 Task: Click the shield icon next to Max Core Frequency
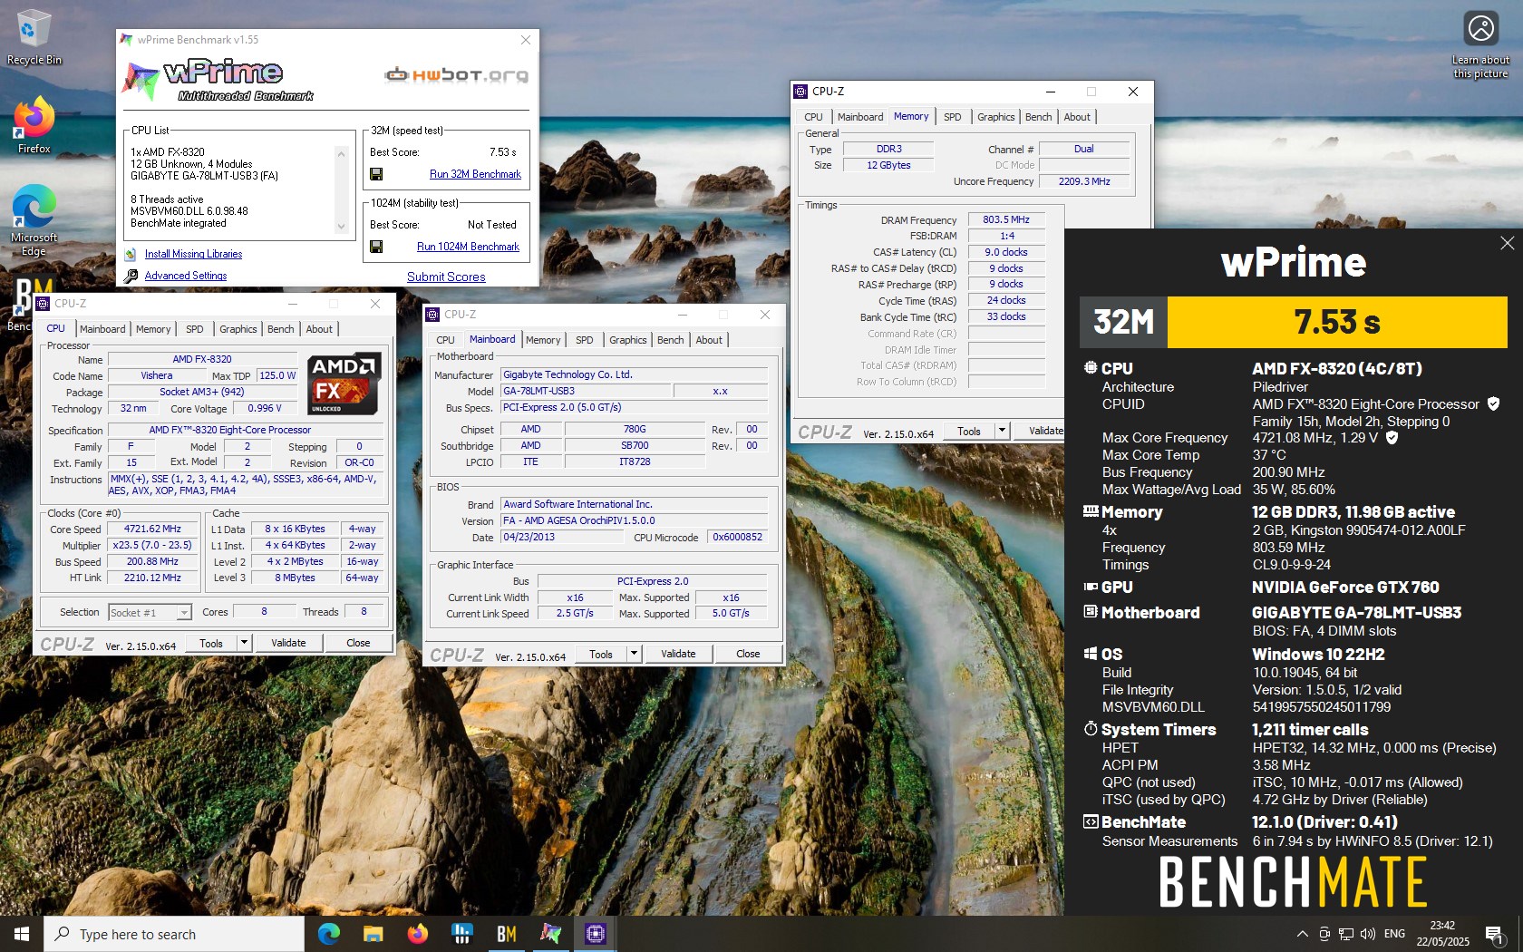point(1392,438)
